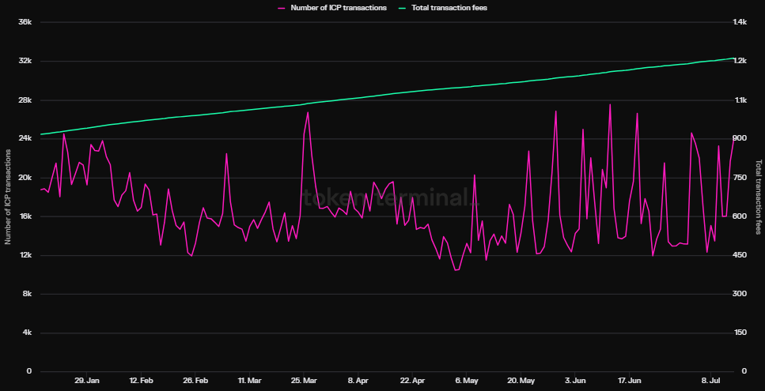Click the 12k left axis label
This screenshot has height=391, width=765.
coord(25,256)
